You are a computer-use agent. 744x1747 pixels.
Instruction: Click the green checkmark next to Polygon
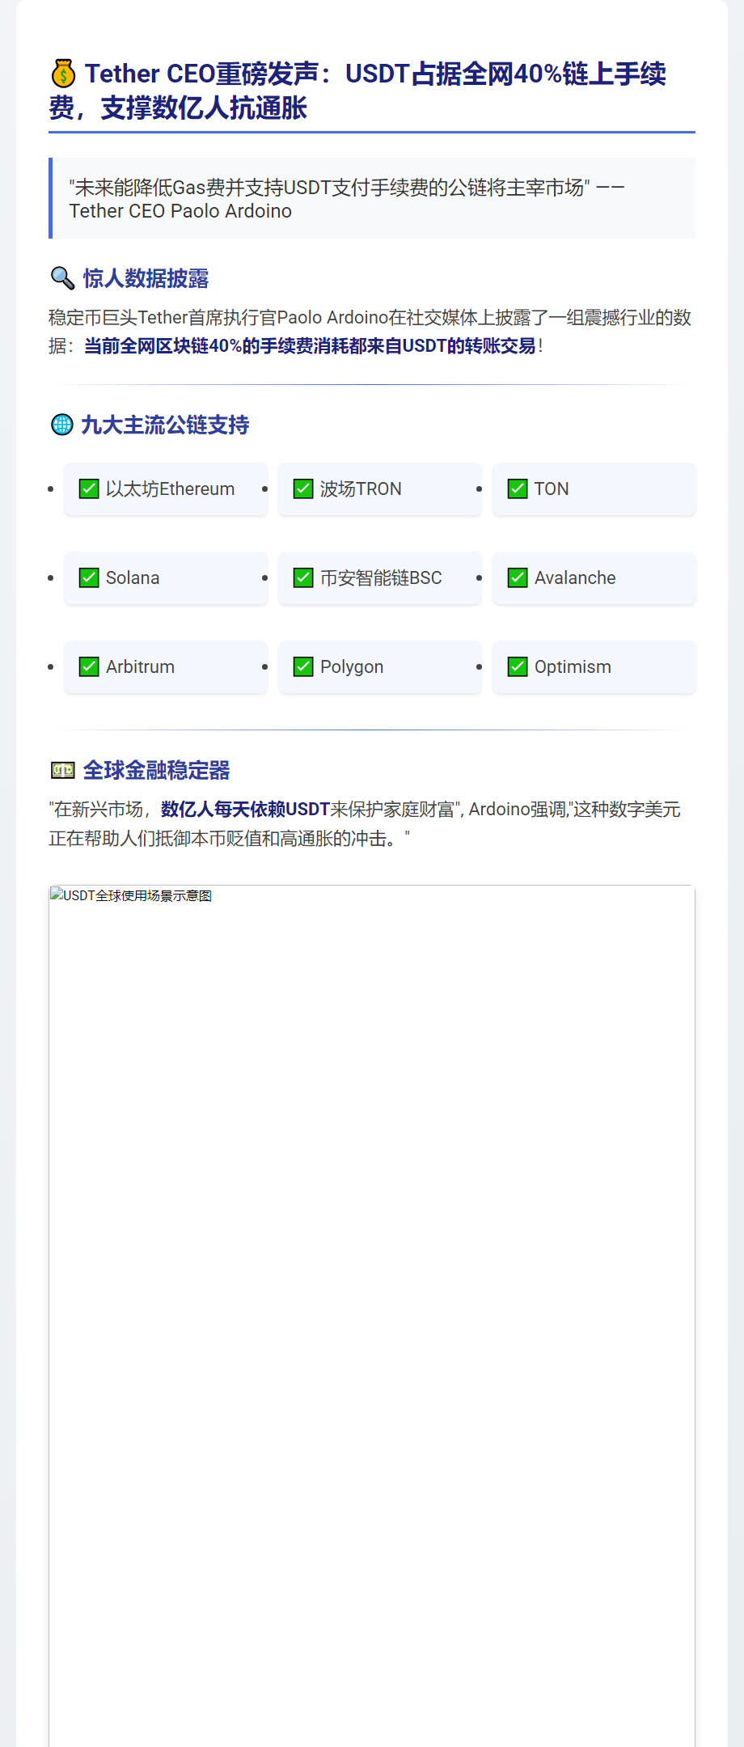[x=303, y=666]
